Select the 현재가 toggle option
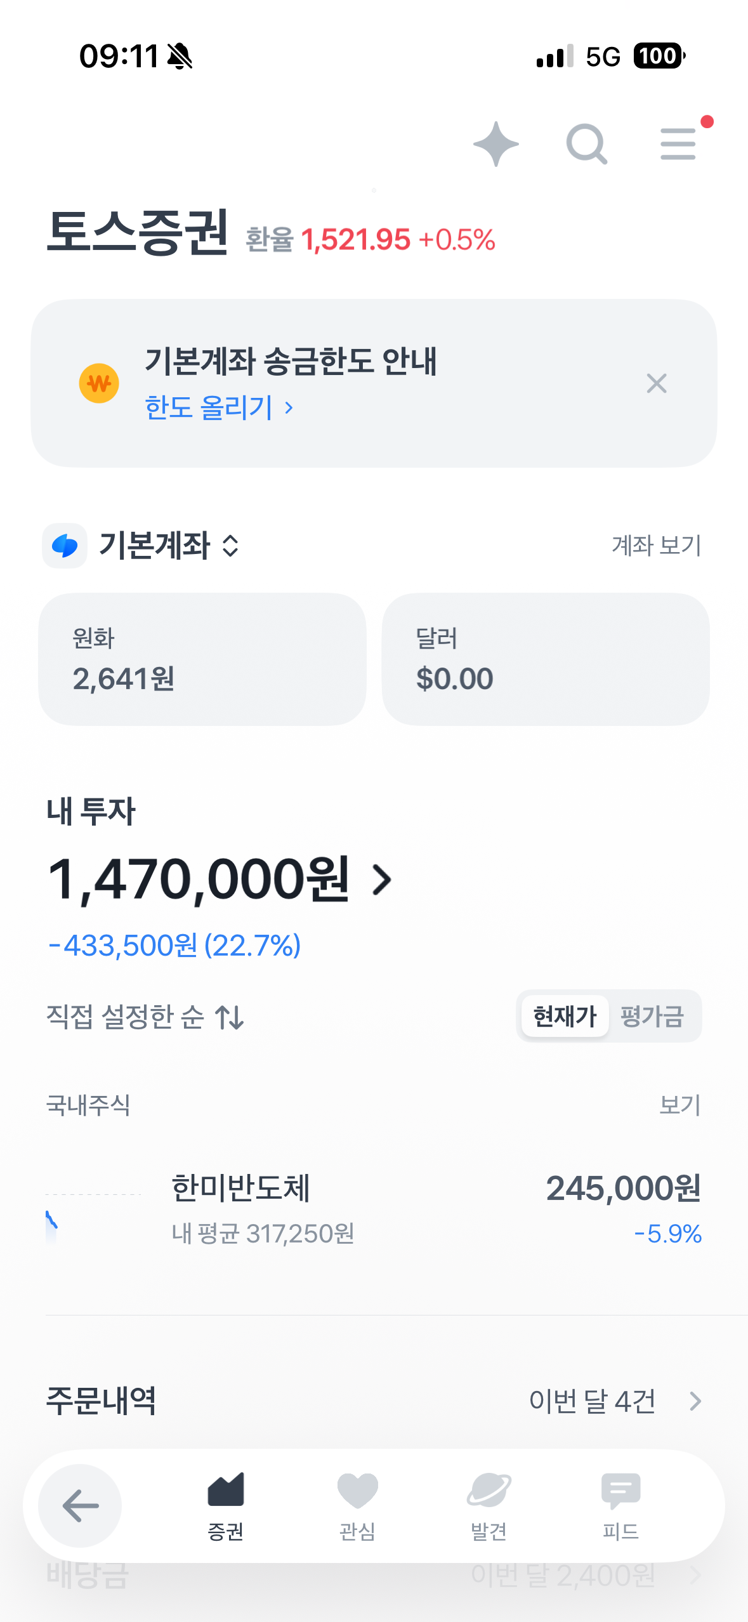748x1622 pixels. point(565,1016)
